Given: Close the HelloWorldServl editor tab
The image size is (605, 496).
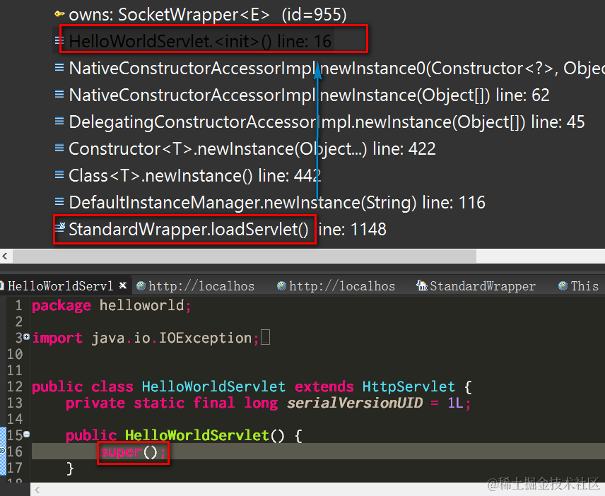Looking at the screenshot, I should tap(123, 285).
